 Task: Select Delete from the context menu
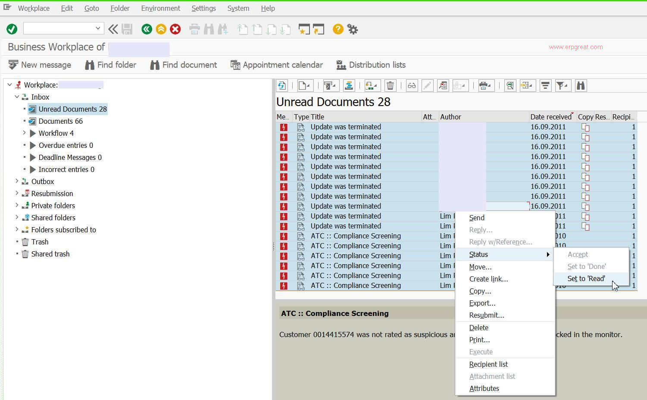(x=478, y=328)
